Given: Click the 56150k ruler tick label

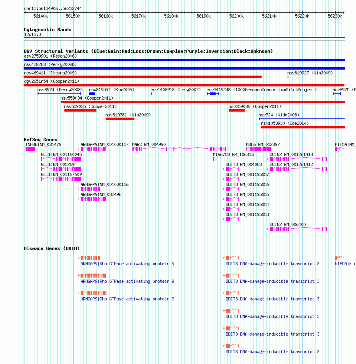Looking at the screenshot, I should pos(73,16).
